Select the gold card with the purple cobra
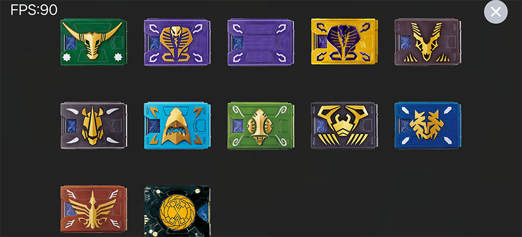 tap(344, 42)
